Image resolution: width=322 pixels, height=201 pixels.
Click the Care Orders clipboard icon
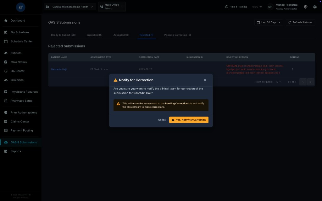6,62
